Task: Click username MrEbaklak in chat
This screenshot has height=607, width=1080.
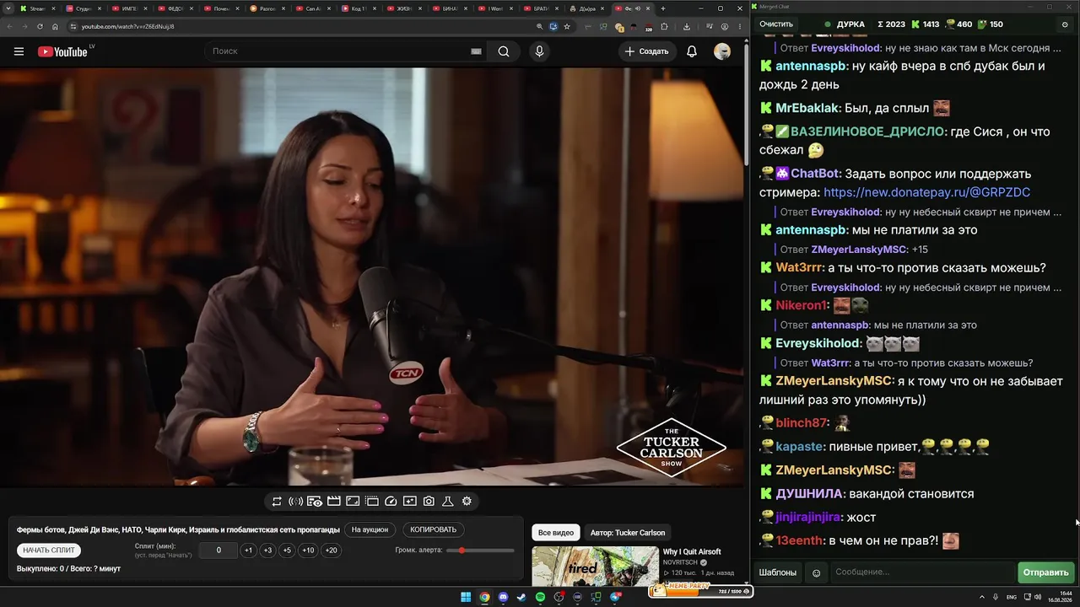Action: (x=807, y=109)
